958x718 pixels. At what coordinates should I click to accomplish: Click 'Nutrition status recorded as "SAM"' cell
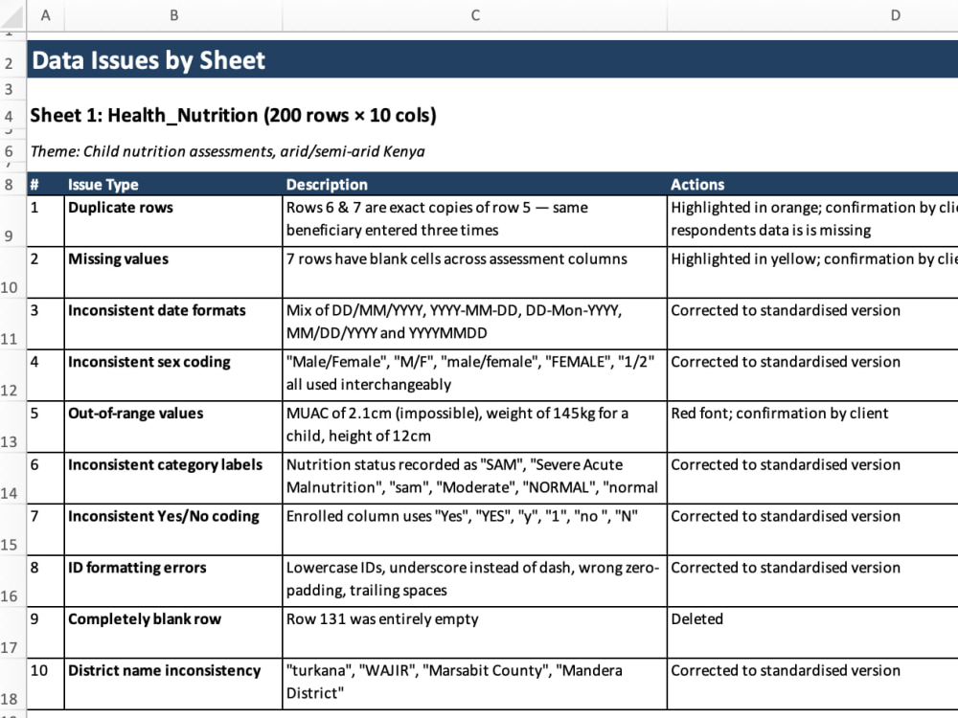[475, 478]
